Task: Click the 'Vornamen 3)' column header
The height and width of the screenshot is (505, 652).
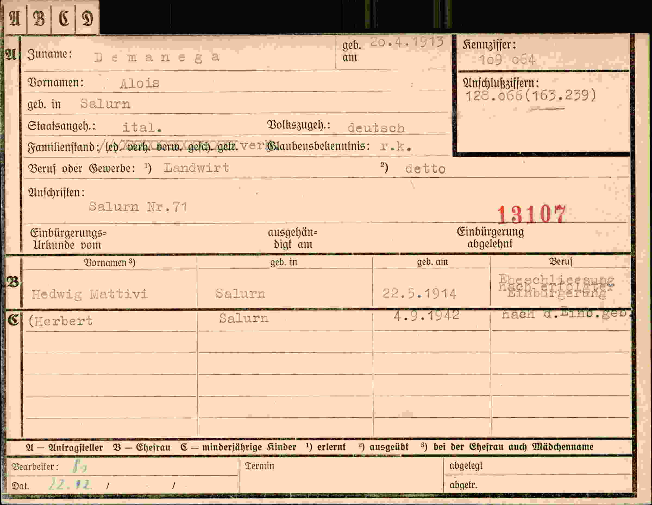Action: coord(109,263)
